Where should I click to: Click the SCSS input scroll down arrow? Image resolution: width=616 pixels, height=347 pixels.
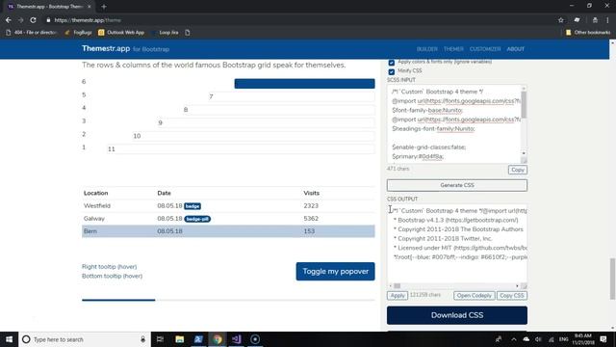[524, 153]
